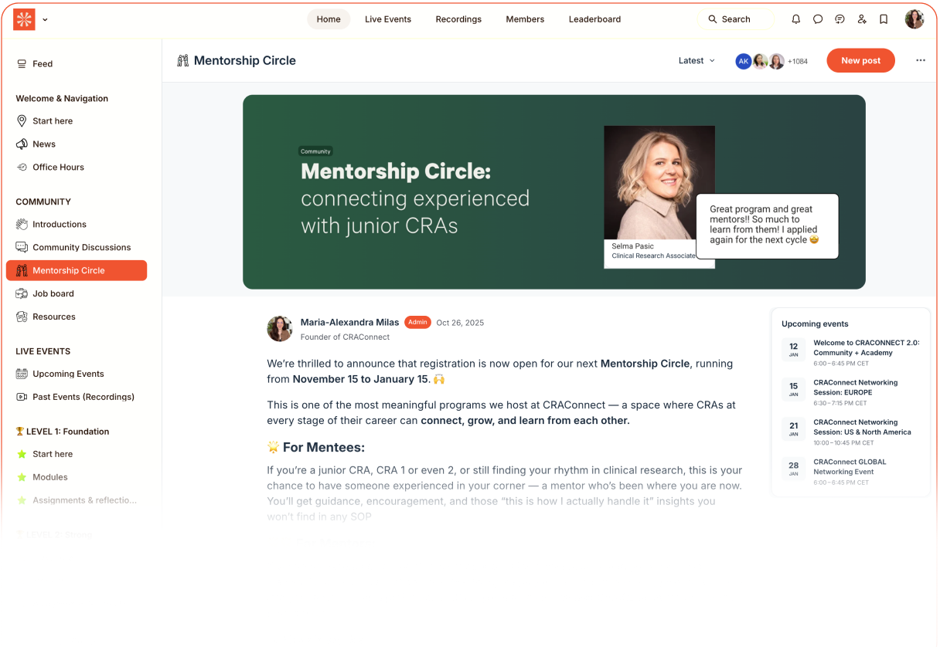
Task: Click the Admin badge
Action: point(417,323)
